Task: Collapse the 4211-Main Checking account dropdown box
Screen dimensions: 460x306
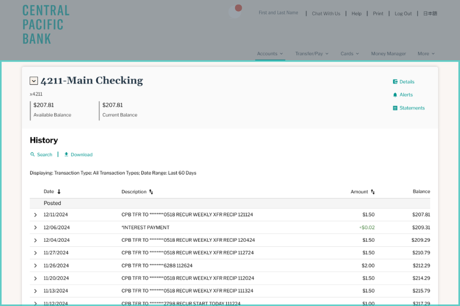Action: pos(34,81)
